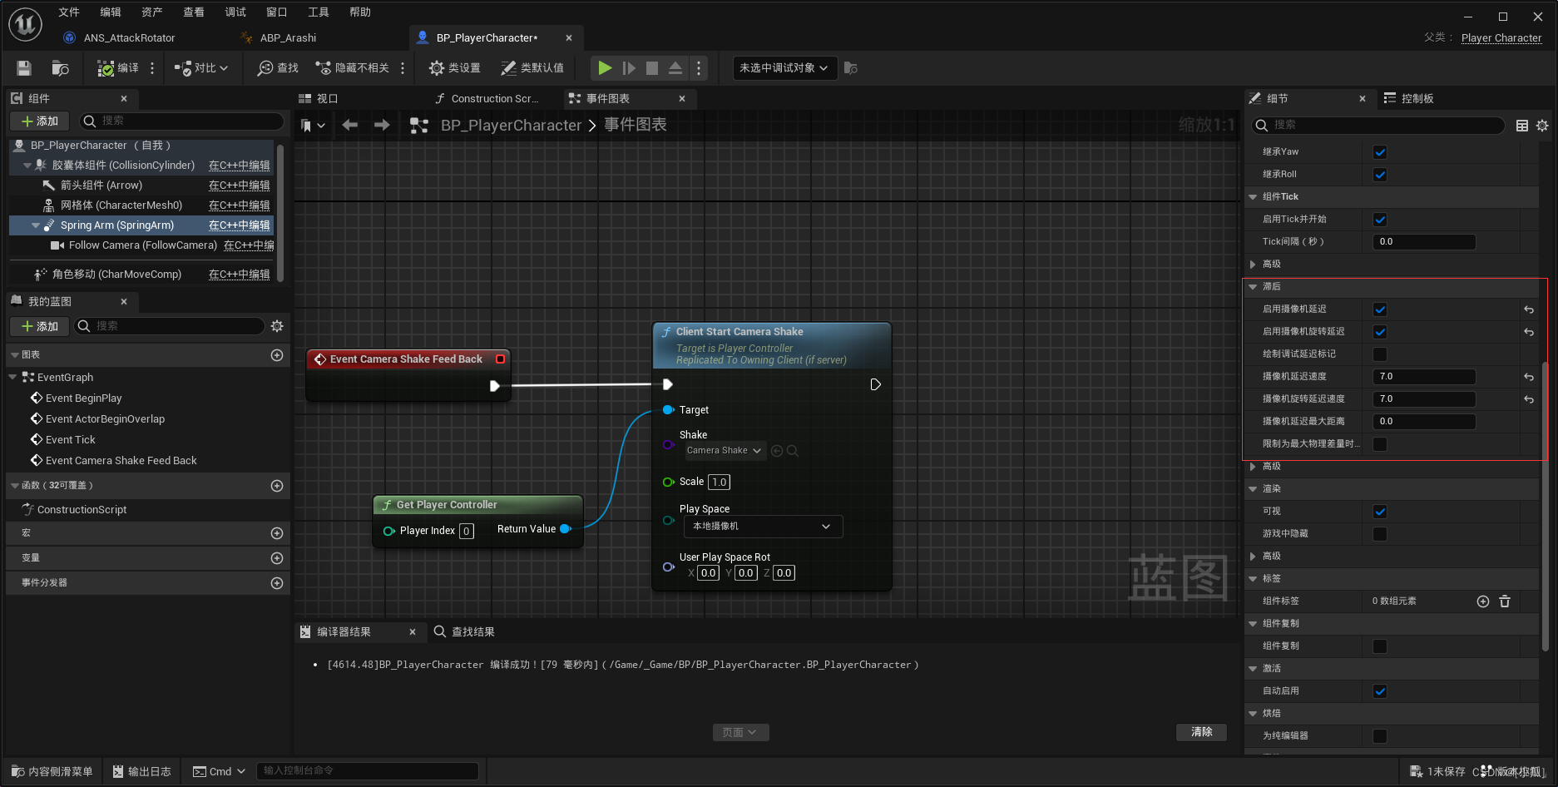1558x787 pixels.
Task: Clear Component Tags with trash icon
Action: (x=1505, y=601)
